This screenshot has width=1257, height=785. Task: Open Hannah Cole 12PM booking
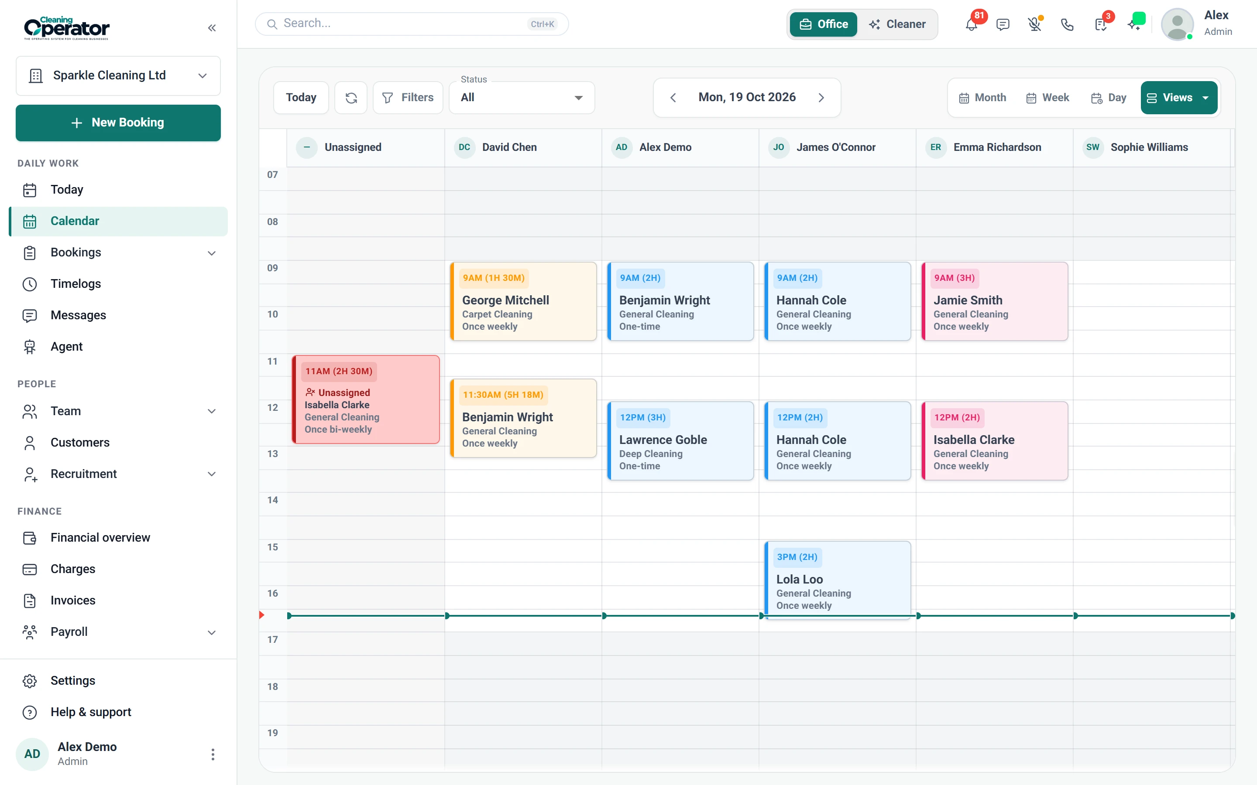pyautogui.click(x=837, y=441)
